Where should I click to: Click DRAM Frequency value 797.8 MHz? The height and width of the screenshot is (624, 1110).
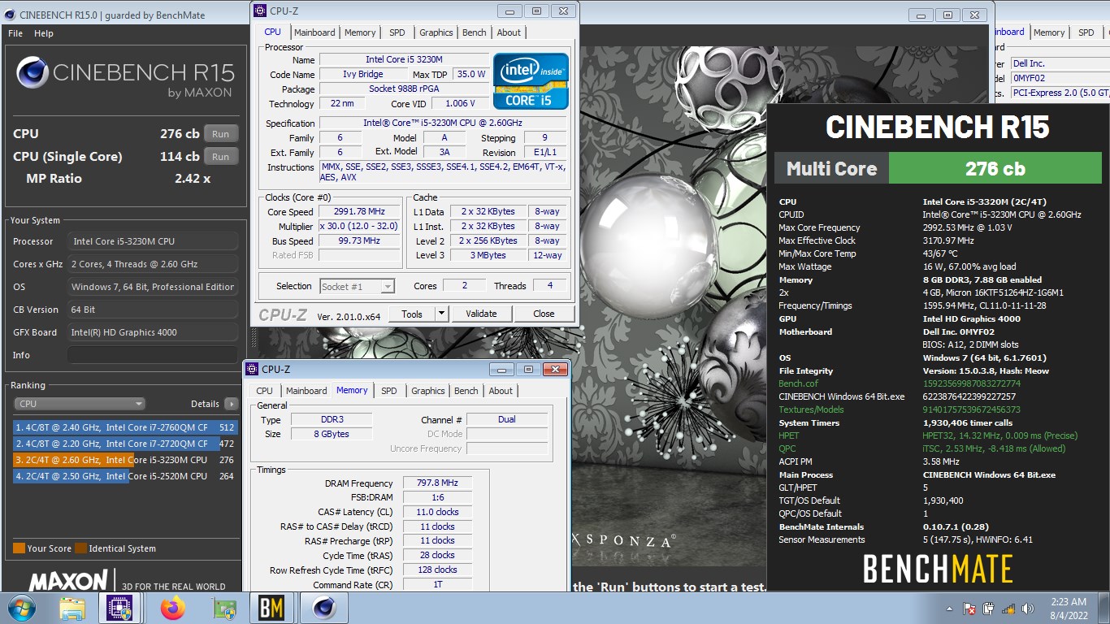tap(437, 483)
